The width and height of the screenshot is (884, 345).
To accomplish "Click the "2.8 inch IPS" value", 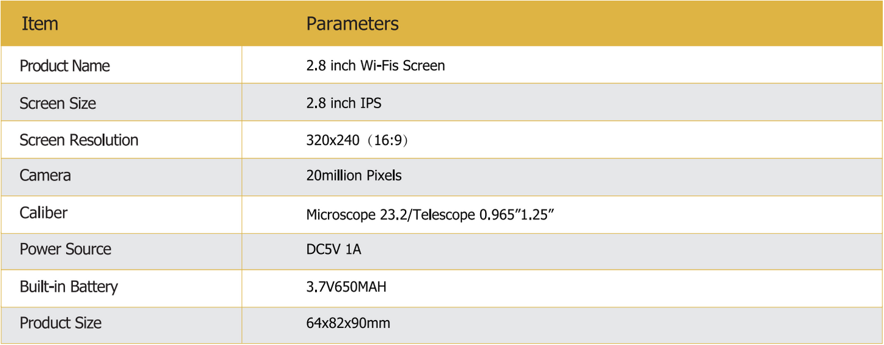I will (x=343, y=103).
